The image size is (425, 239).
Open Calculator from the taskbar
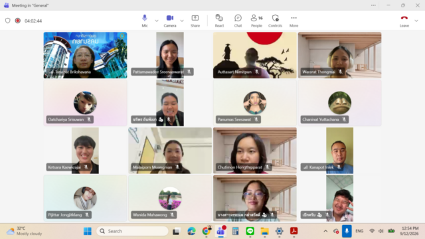tap(236, 231)
